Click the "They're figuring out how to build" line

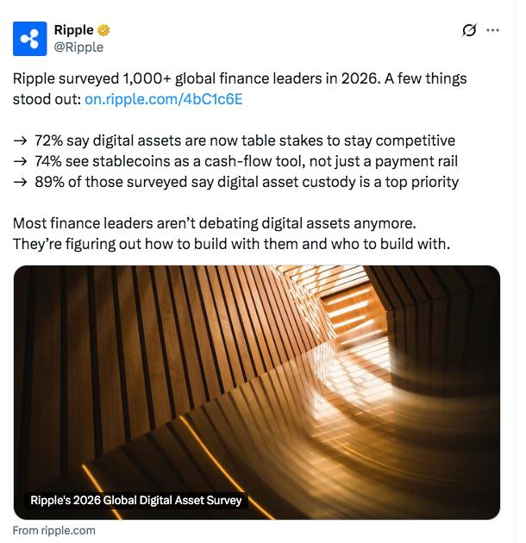231,244
